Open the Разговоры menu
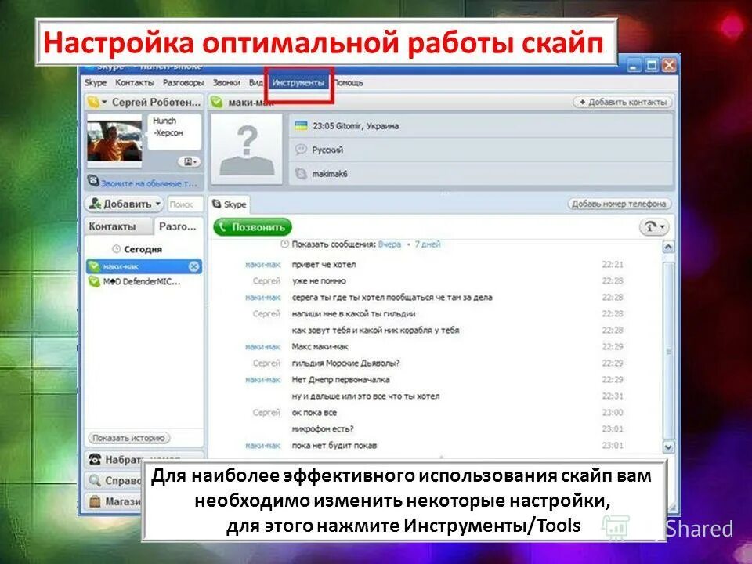 coord(183,83)
